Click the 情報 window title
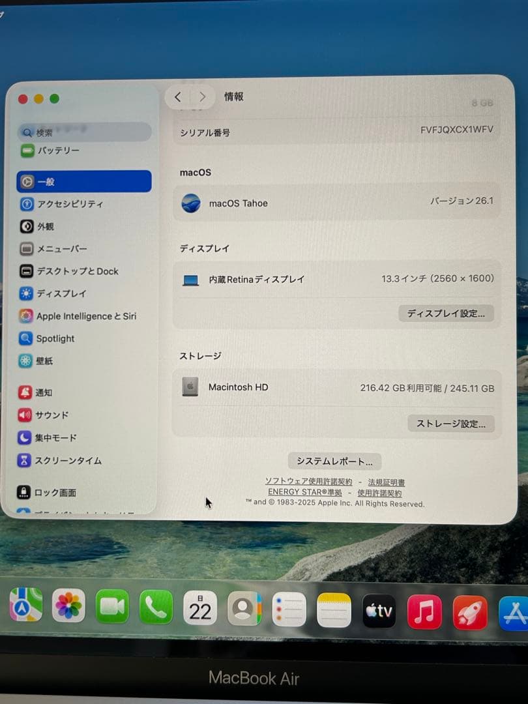 (234, 96)
